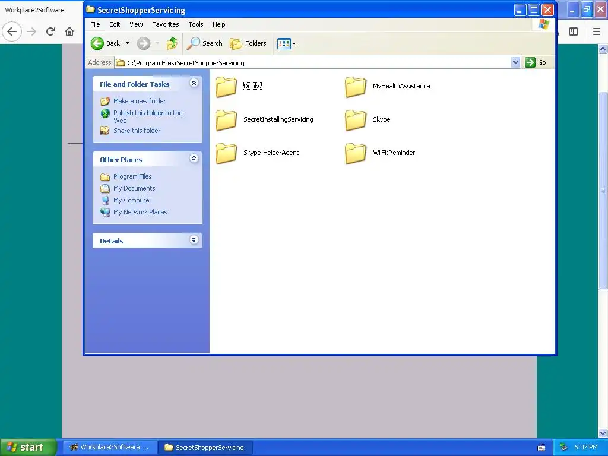The width and height of the screenshot is (608, 456).
Task: Open the browser hamburger menu
Action: click(x=597, y=31)
